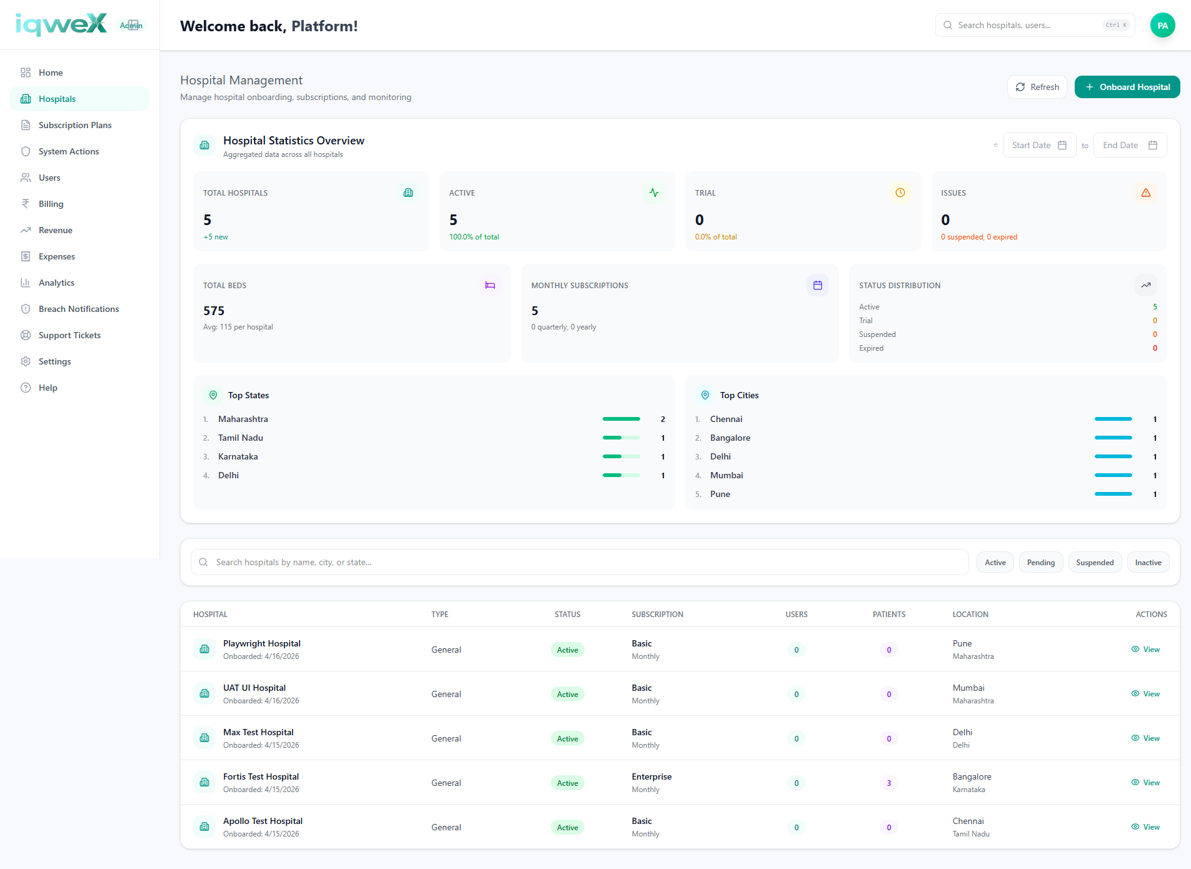The image size is (1191, 869).
Task: Click the Active pulse icon
Action: click(x=654, y=193)
